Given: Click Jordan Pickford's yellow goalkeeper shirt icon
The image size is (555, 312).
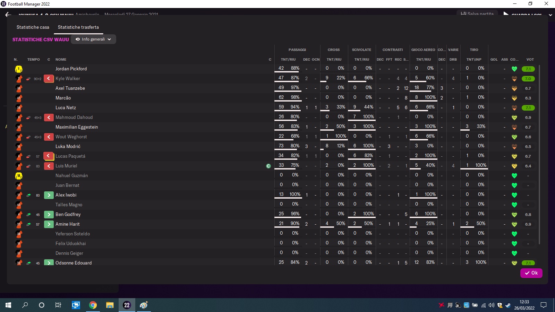Looking at the screenshot, I should 19,69.
